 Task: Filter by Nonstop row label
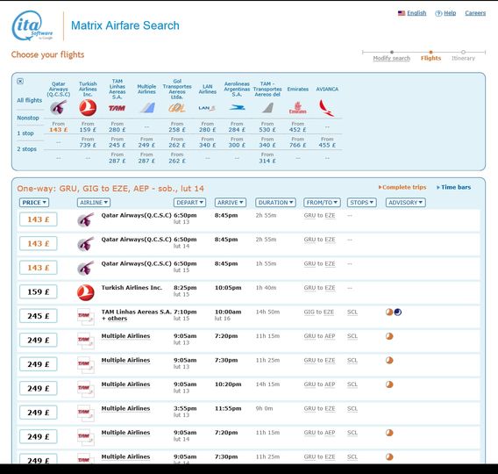point(28,118)
